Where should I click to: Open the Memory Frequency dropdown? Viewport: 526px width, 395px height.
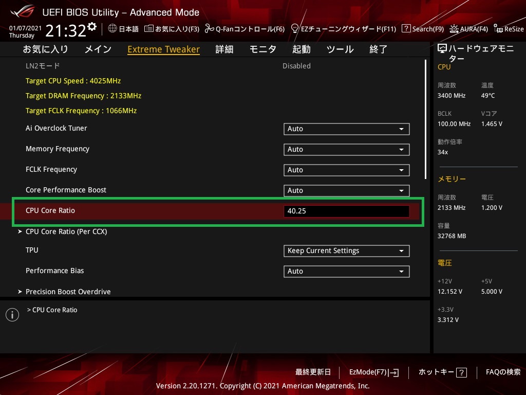pyautogui.click(x=347, y=150)
